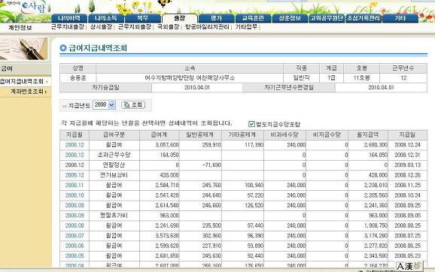
Task: Click the 연말정산 cell
Action: click(114, 165)
